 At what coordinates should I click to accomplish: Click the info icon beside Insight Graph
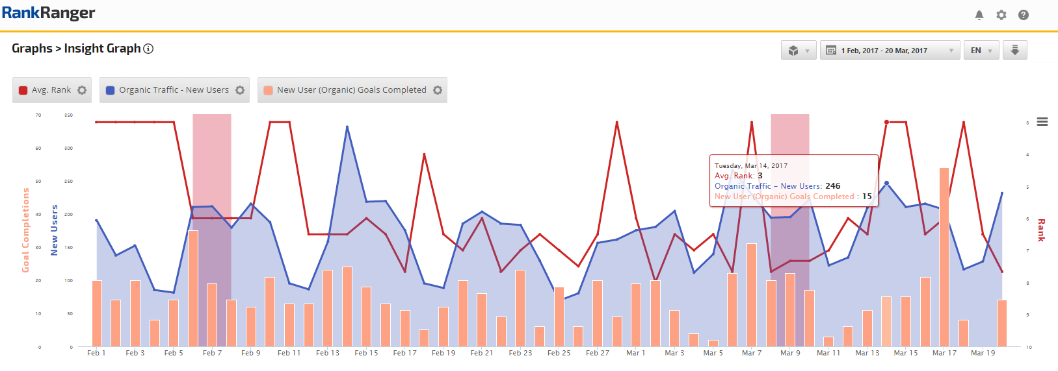tap(148, 49)
